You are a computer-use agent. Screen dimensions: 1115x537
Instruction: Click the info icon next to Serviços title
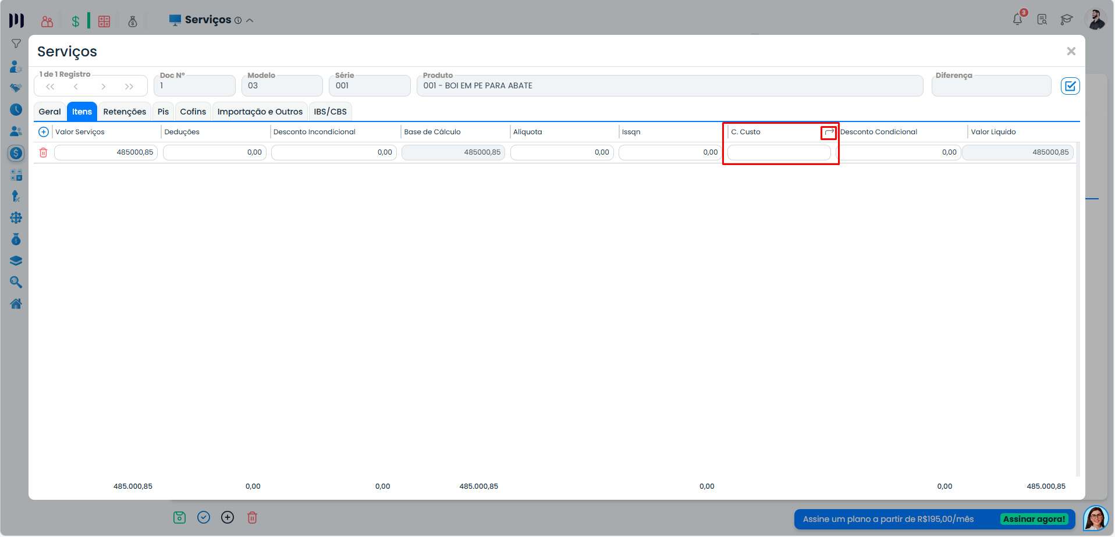(238, 20)
